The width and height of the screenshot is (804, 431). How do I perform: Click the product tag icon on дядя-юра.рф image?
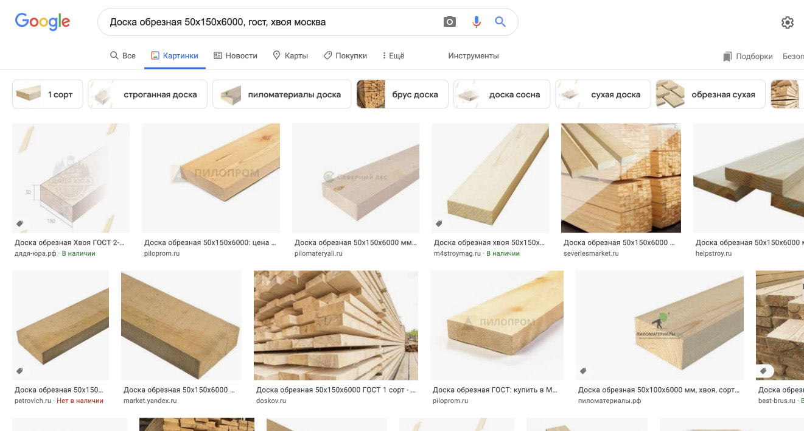click(20, 223)
